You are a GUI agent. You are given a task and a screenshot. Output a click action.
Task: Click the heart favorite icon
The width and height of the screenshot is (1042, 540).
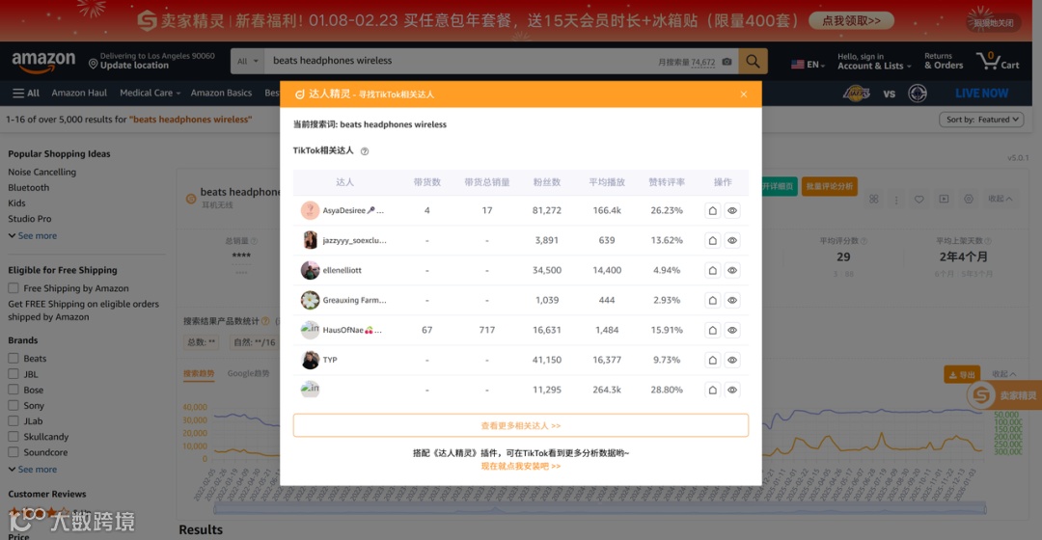click(x=919, y=200)
